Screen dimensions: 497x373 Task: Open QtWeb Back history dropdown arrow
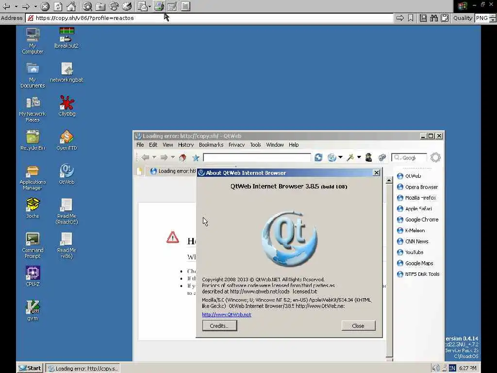(154, 157)
